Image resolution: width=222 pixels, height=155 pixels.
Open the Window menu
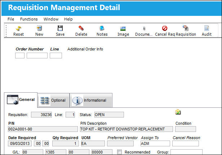point(51,19)
